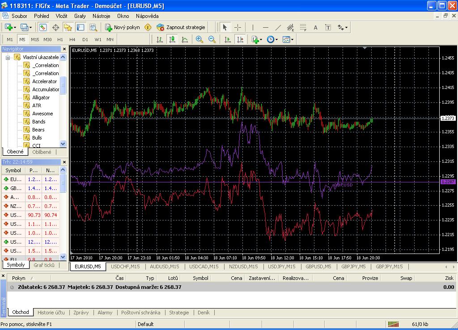Open the Soubor menu
Image resolution: width=458 pixels, height=330 pixels.
pos(19,16)
